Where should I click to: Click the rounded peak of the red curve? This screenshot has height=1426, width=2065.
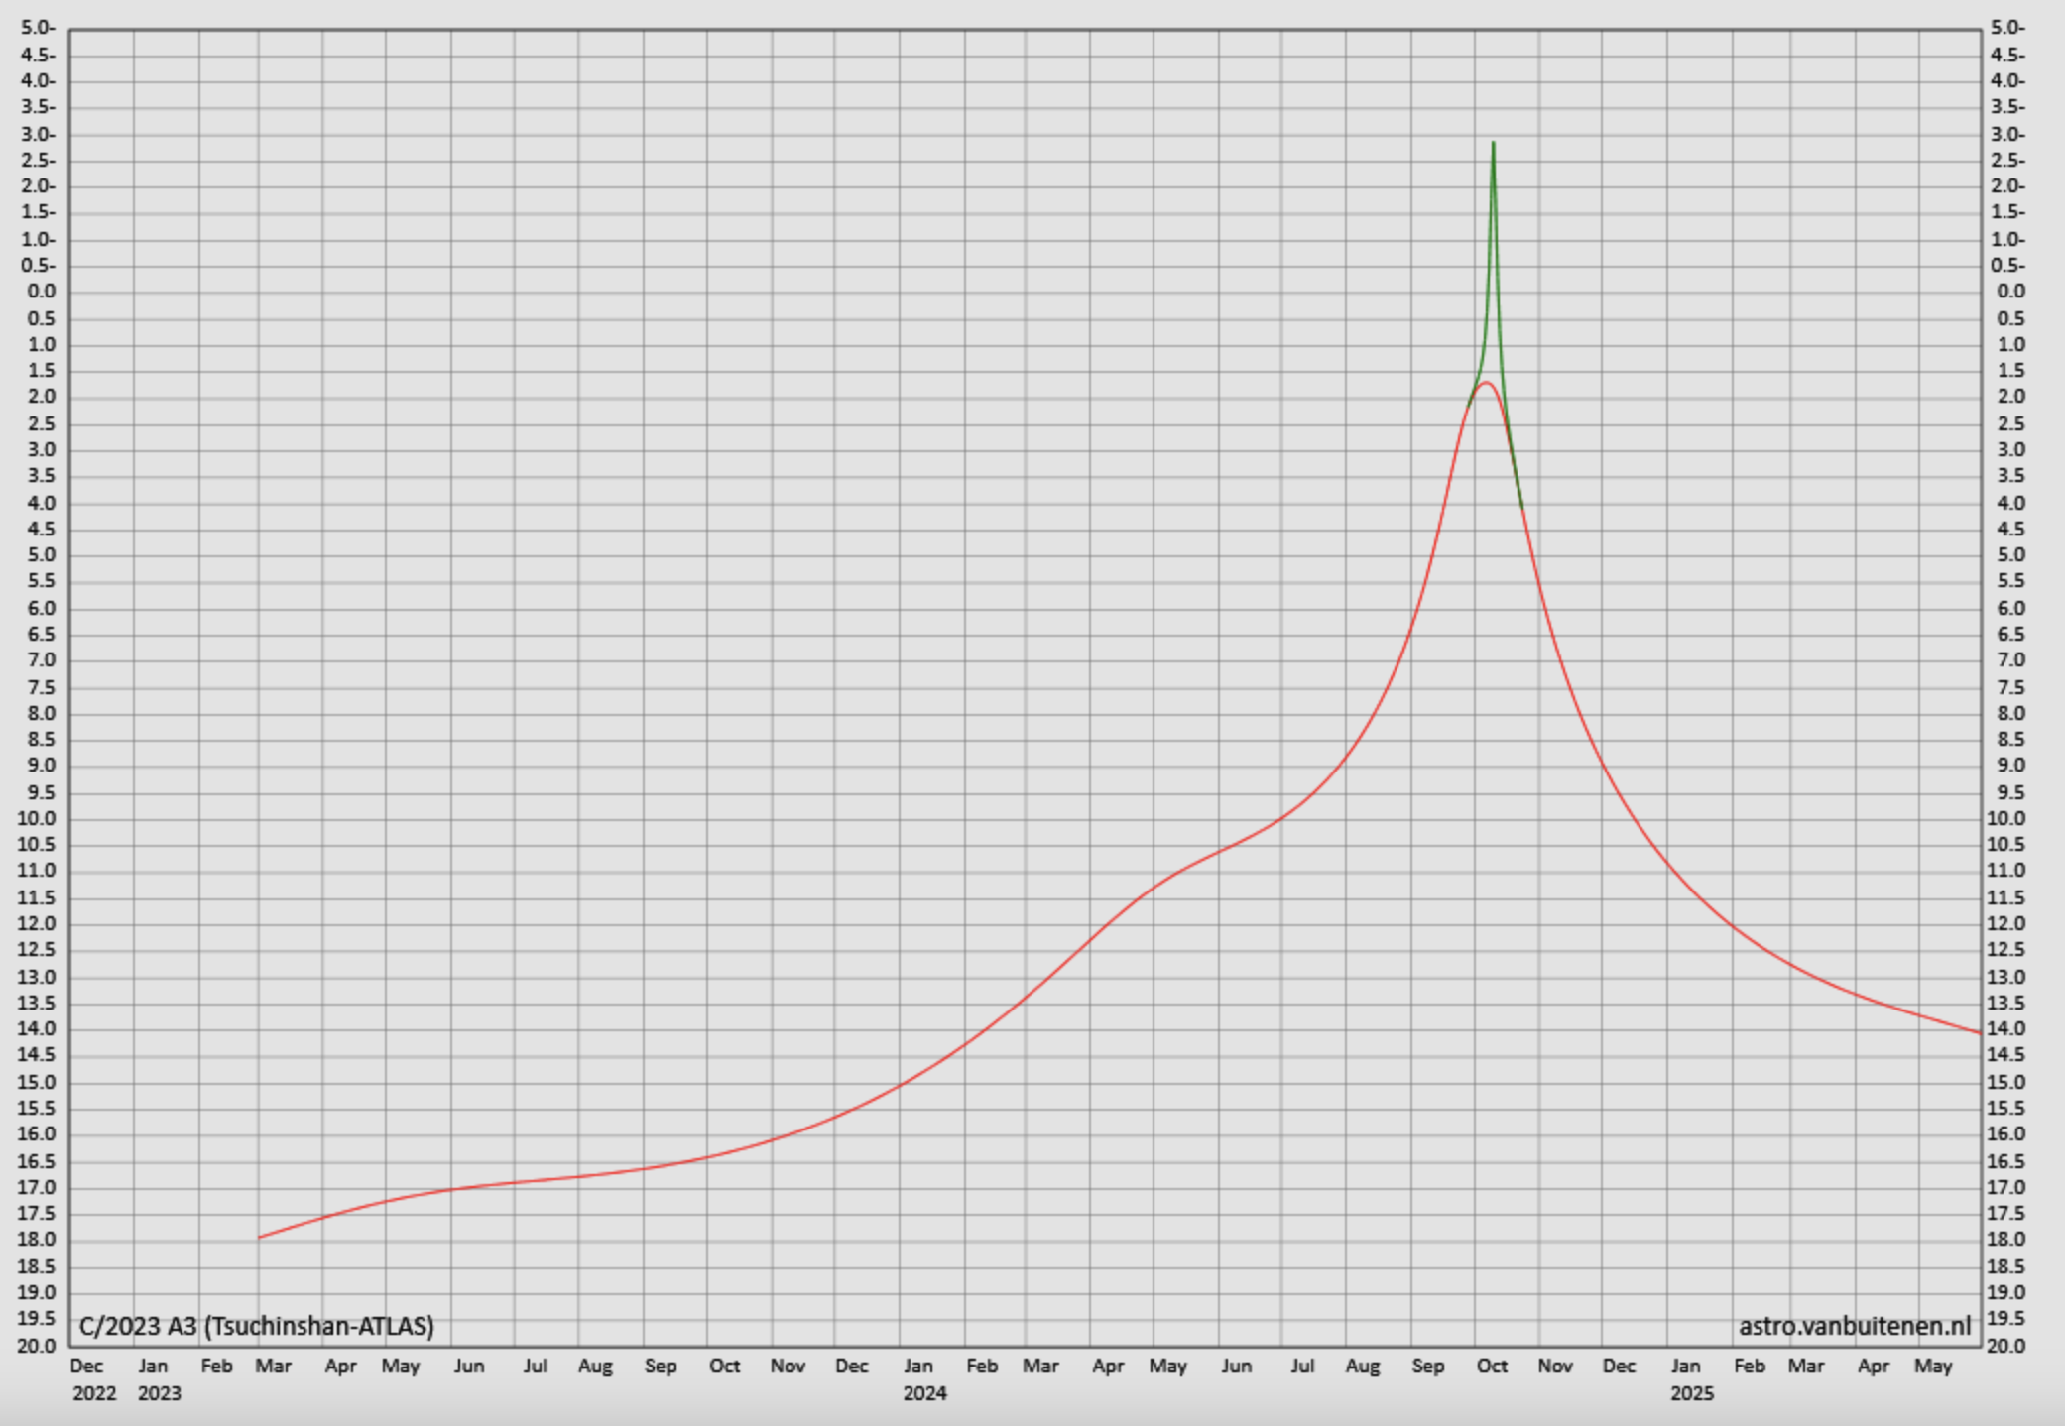click(1485, 383)
